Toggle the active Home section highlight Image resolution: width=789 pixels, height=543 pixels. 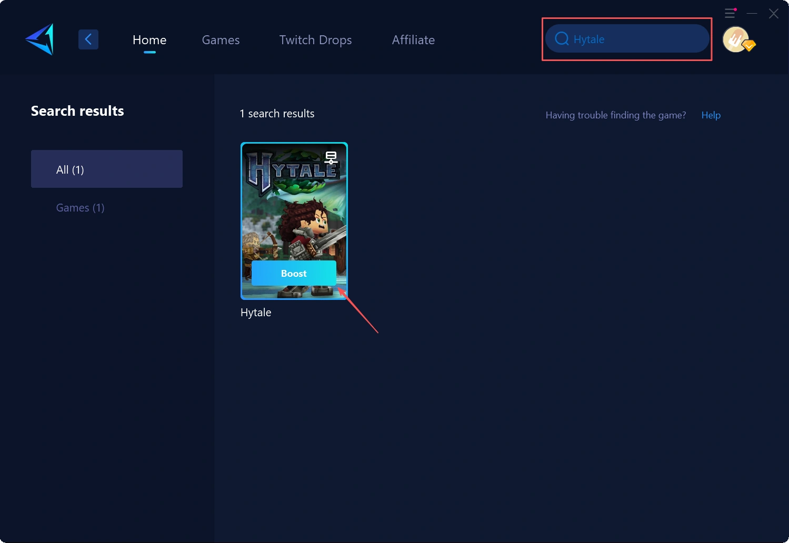click(x=149, y=39)
